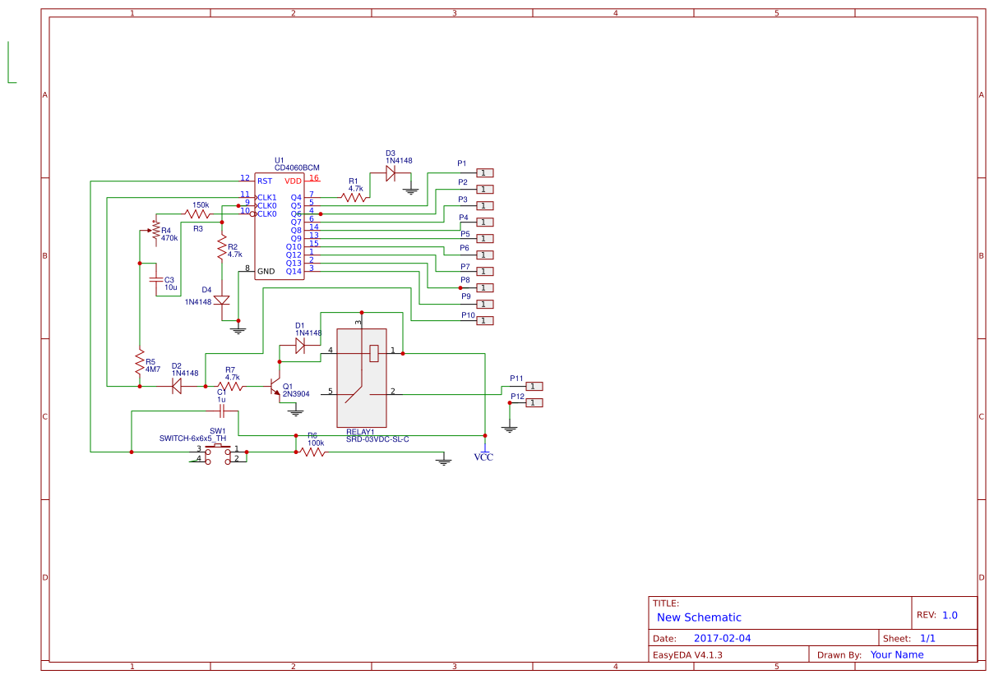Screen dimensions: 994x679
Task: Click the diode D3 1N4148 symbol
Action: (392, 172)
